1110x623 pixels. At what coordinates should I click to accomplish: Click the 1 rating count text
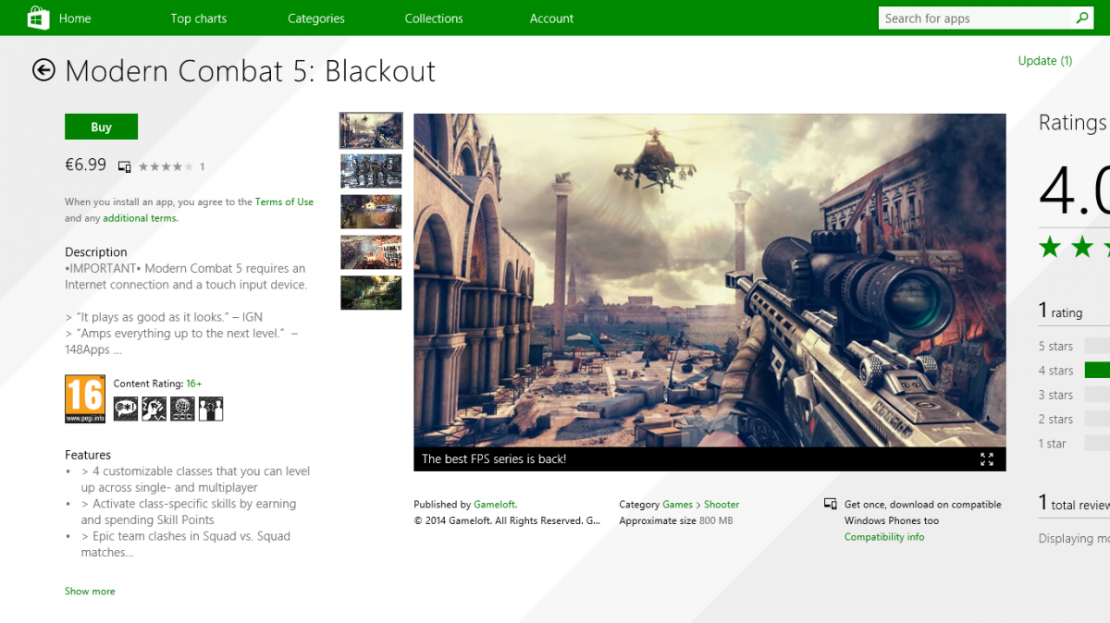click(x=1060, y=311)
